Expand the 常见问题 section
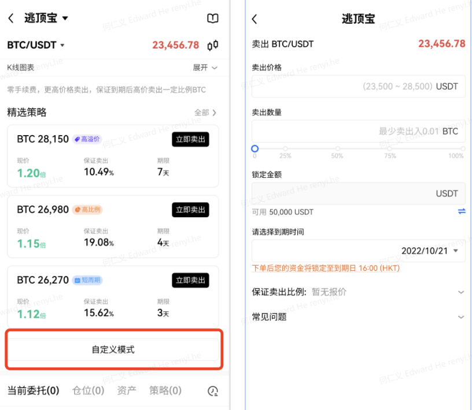 pos(461,317)
